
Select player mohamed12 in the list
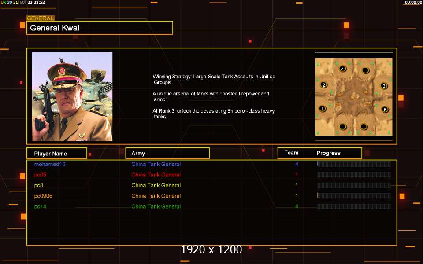(x=50, y=164)
